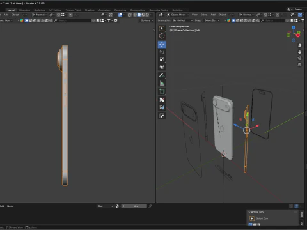Click the Z axis on navigation gizmo
The width and height of the screenshot is (307, 230).
point(294,27)
